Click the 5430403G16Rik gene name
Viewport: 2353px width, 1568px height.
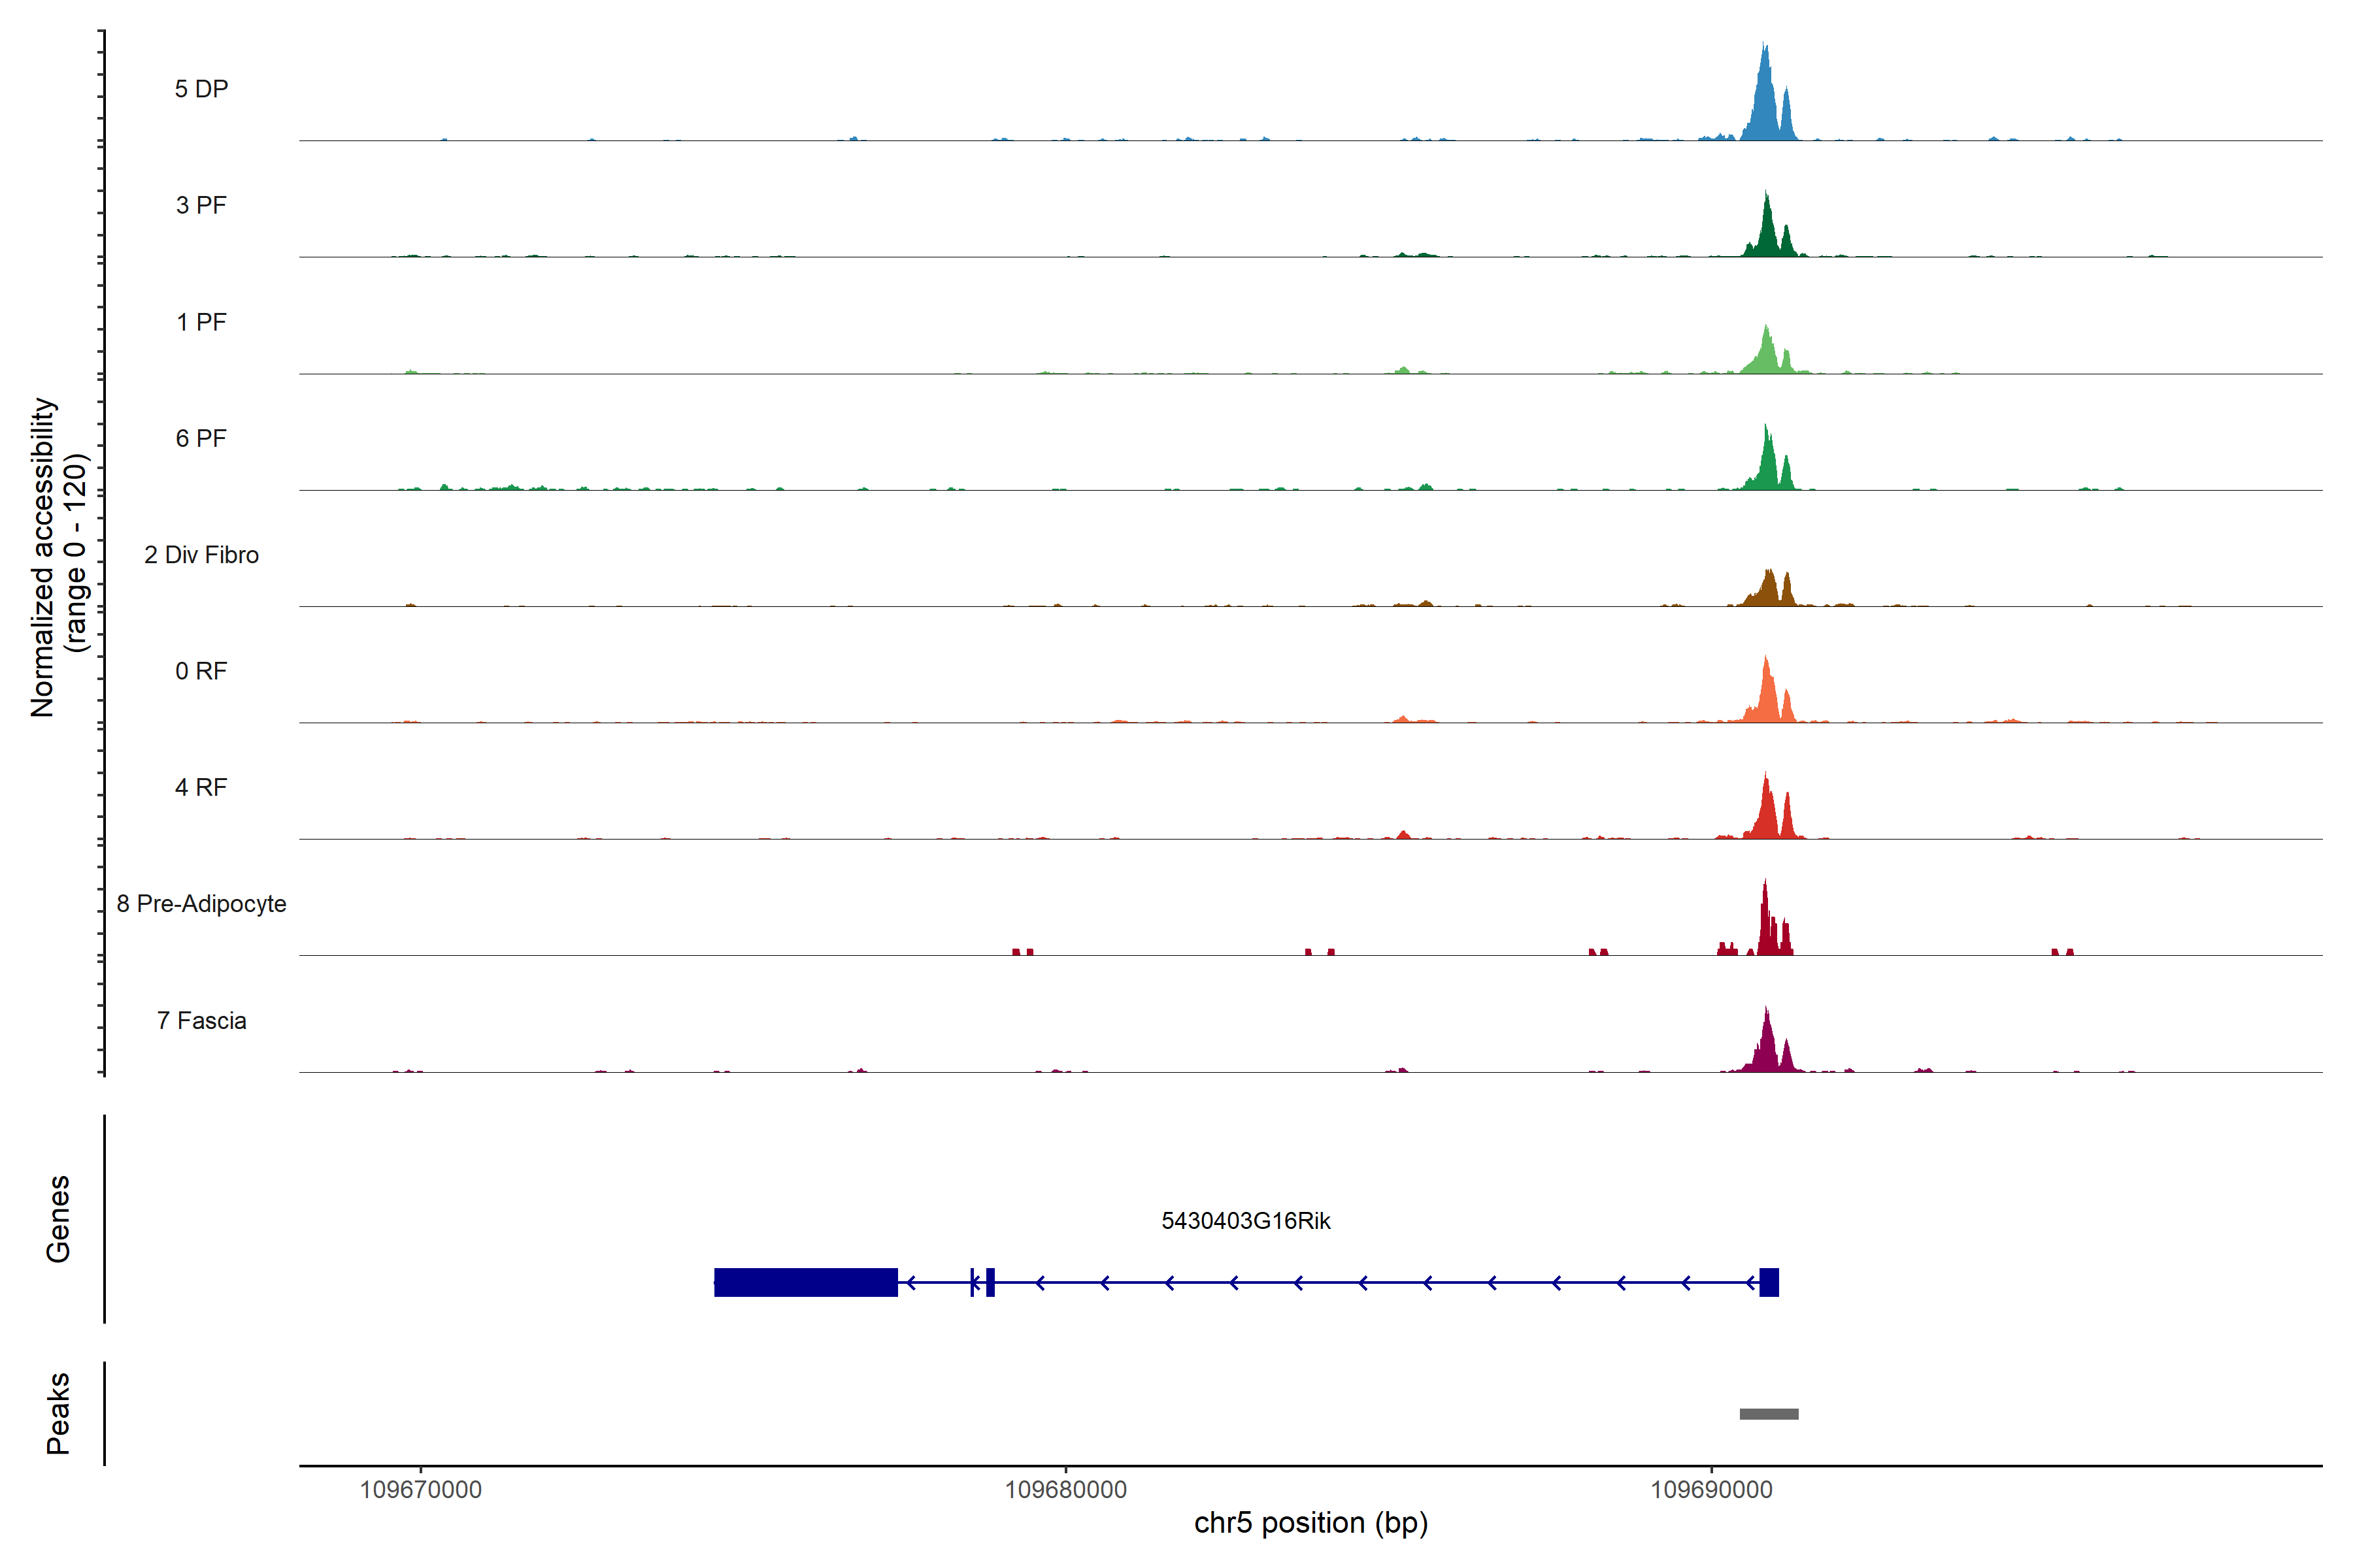point(1246,1221)
